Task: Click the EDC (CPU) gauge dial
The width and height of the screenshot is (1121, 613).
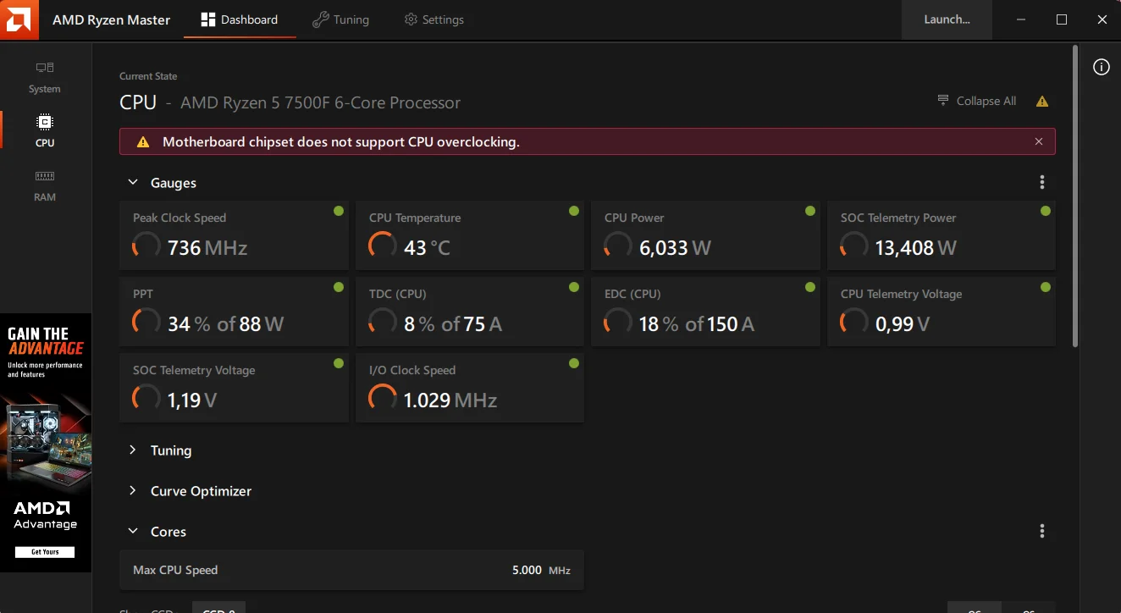Action: point(618,323)
